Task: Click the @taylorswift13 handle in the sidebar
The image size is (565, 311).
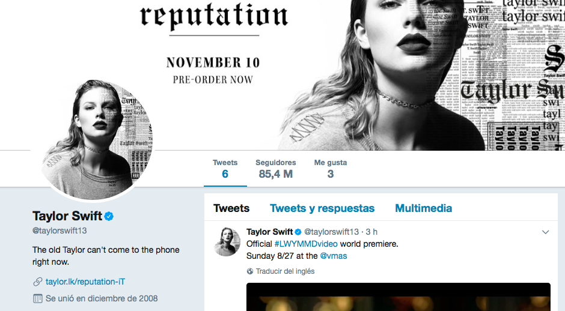Action: click(60, 231)
